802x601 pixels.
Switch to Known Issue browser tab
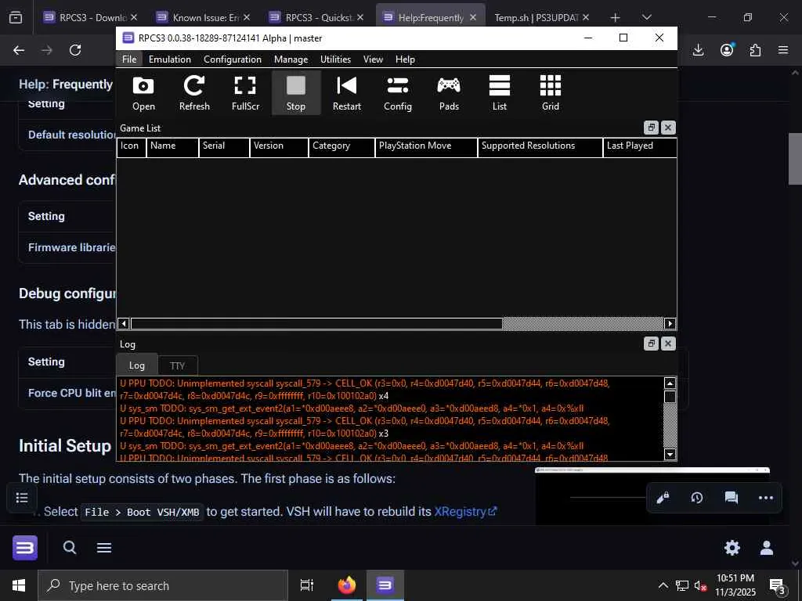point(203,17)
